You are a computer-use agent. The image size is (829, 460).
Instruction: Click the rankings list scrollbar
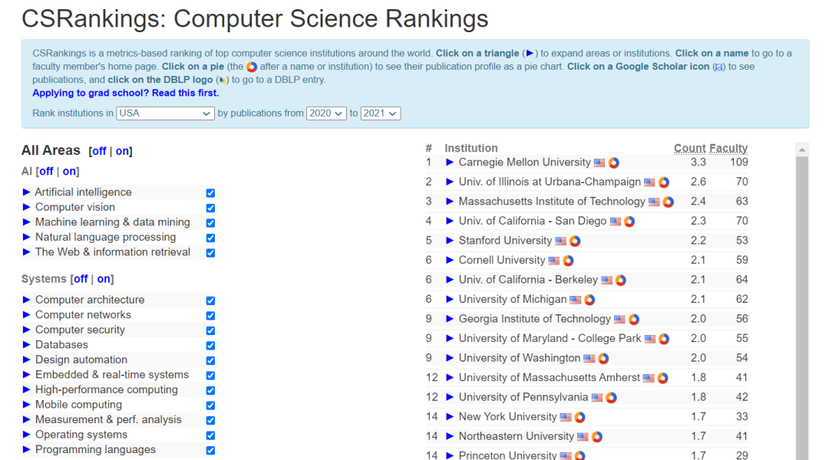[802, 307]
